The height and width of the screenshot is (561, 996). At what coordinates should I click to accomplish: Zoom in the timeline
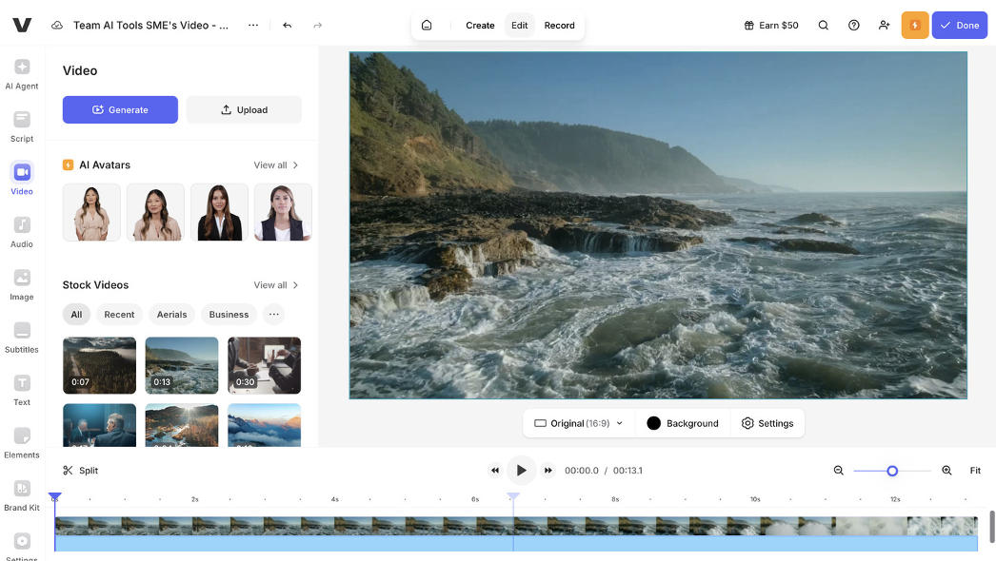[946, 471]
